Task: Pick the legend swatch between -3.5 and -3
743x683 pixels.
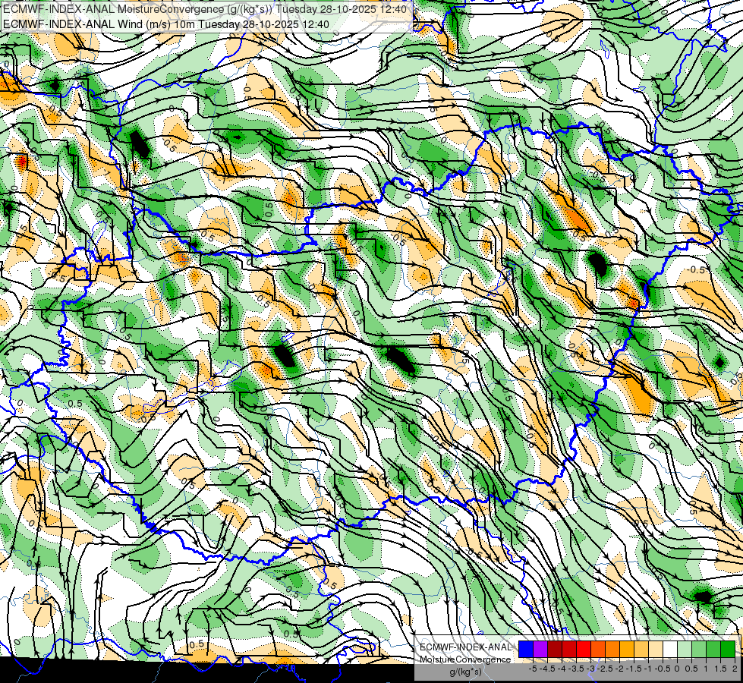Action: [x=584, y=649]
